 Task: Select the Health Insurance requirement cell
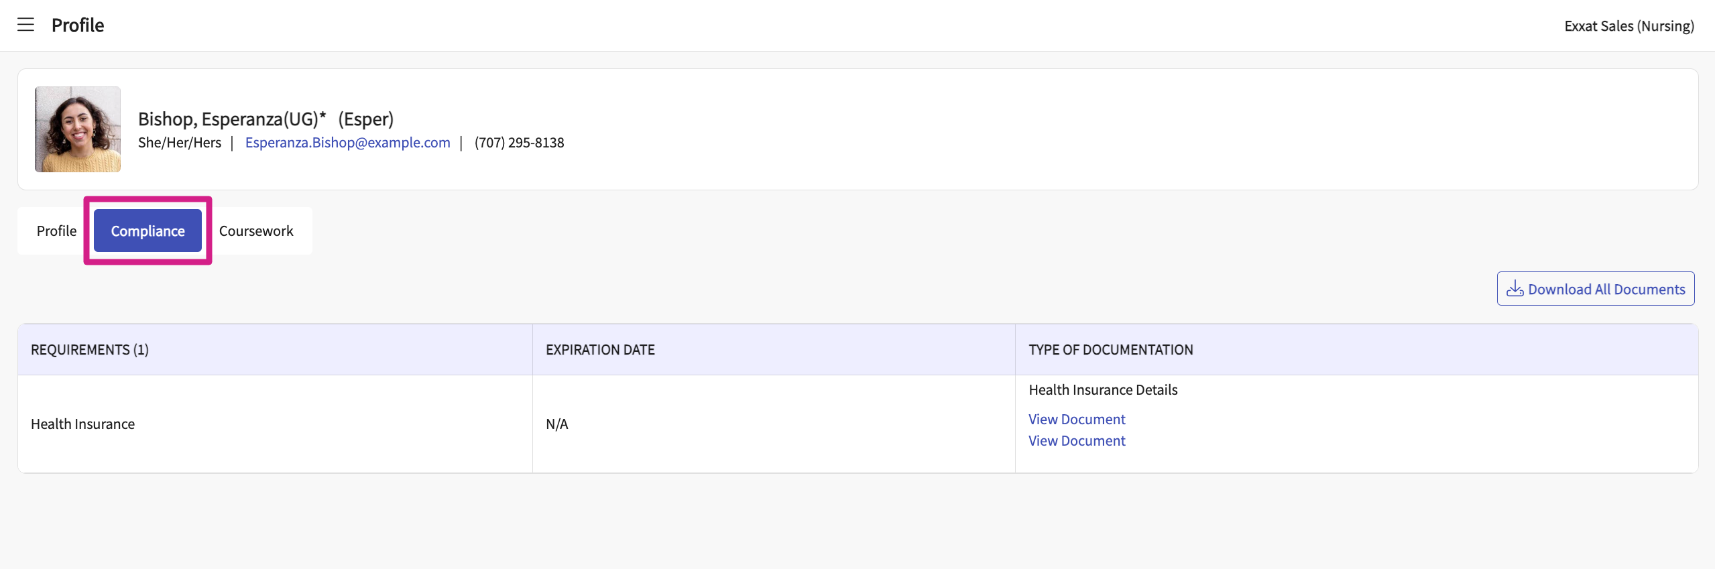pyautogui.click(x=83, y=424)
